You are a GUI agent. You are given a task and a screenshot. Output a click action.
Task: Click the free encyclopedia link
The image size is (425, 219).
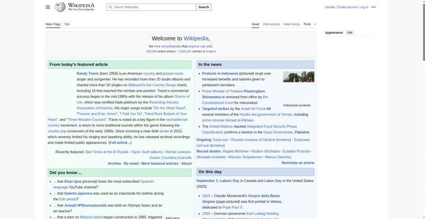(167, 46)
